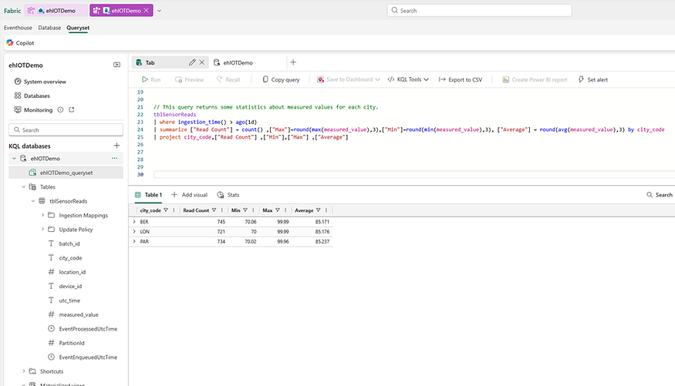Expand the BER result row

pyautogui.click(x=134, y=221)
